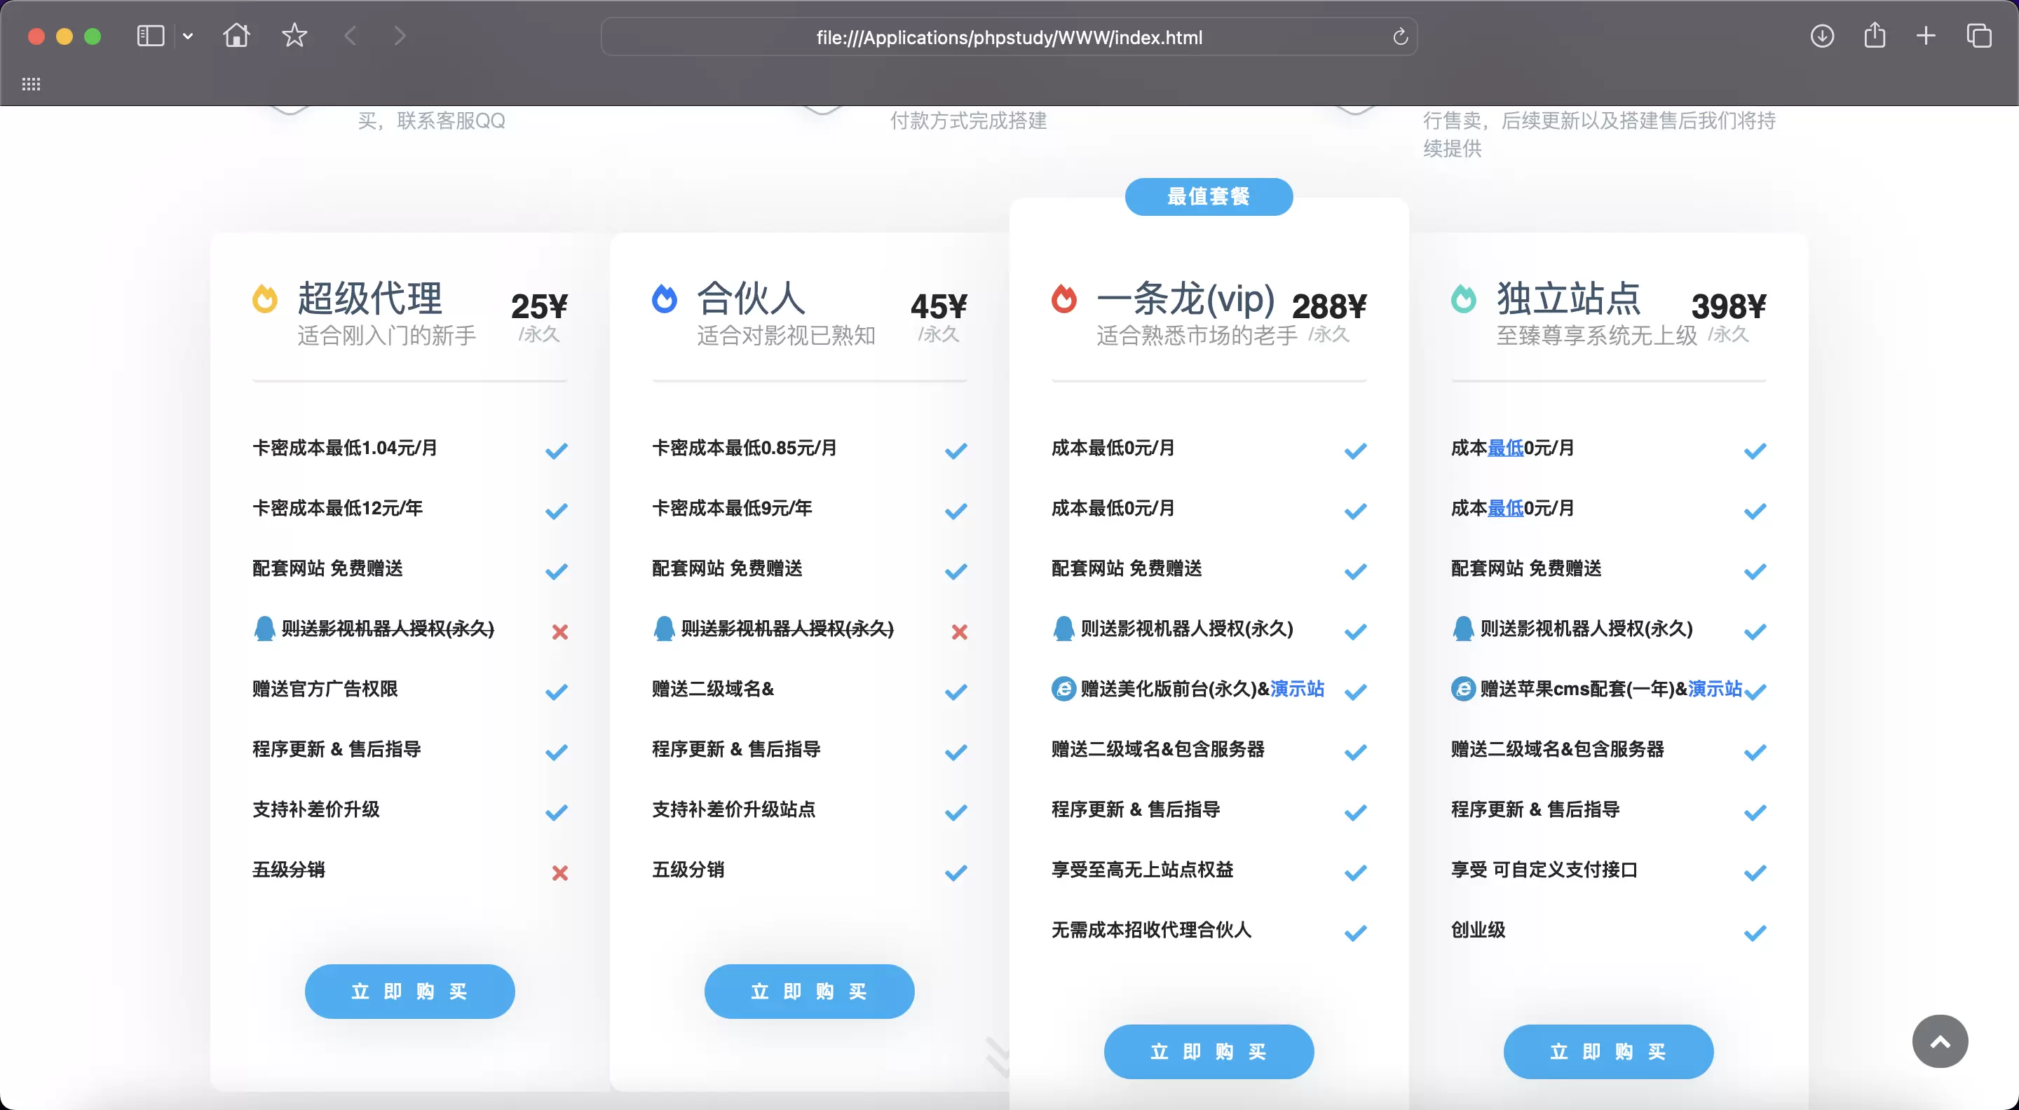The image size is (2019, 1110).
Task: Buy the 独立站点 plan with 立即购买
Action: (1608, 1051)
